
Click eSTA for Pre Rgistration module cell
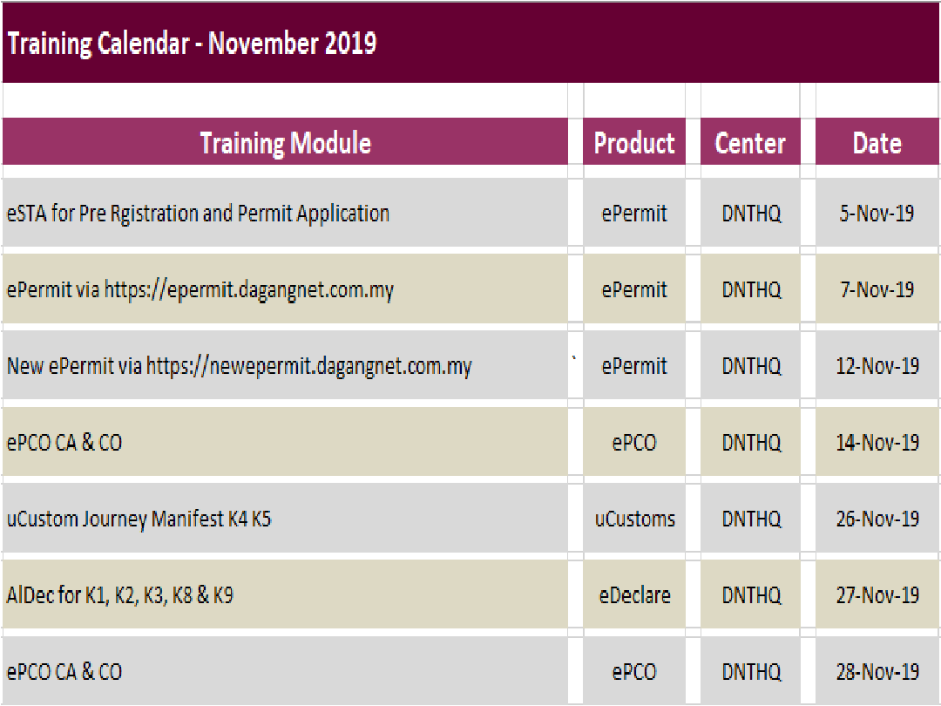pos(285,214)
